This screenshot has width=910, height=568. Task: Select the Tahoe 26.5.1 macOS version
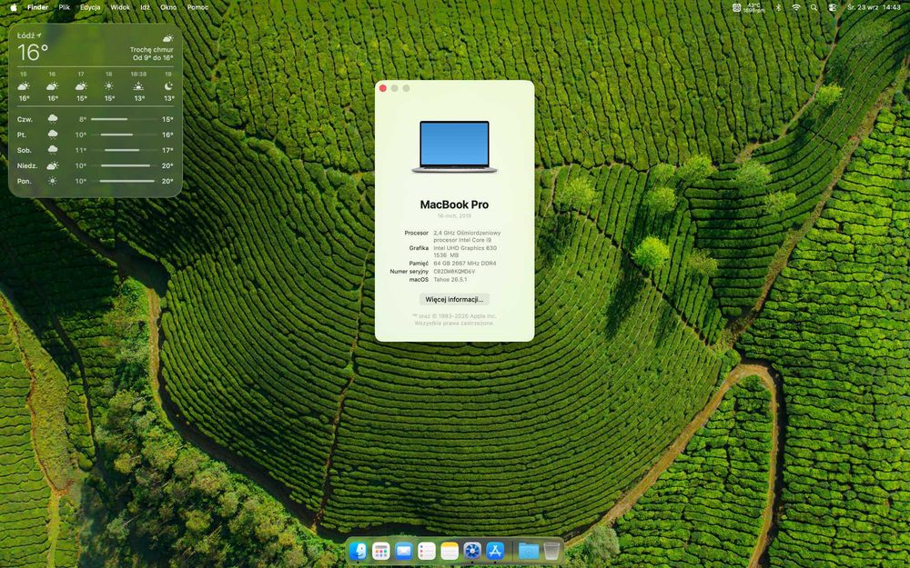[450, 279]
